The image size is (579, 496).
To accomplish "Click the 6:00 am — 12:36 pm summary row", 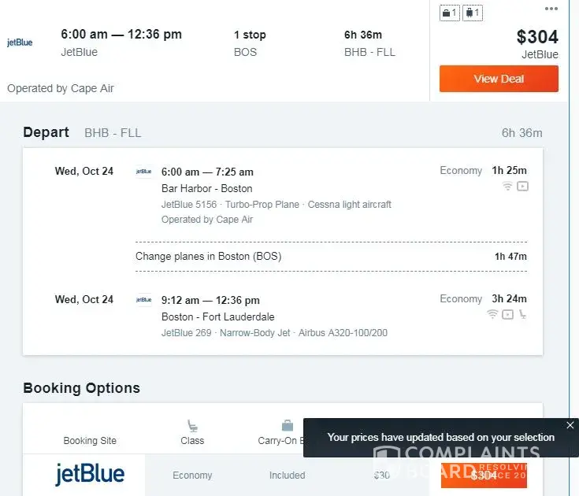I will pos(121,35).
